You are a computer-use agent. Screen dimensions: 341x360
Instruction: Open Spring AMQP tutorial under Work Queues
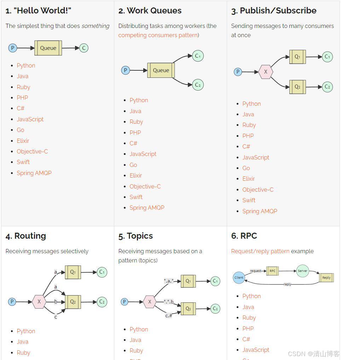coord(147,208)
